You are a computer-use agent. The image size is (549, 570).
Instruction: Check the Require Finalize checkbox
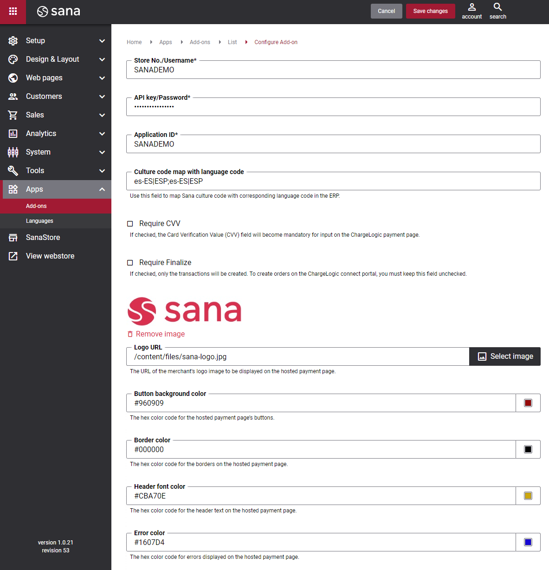pyautogui.click(x=130, y=263)
